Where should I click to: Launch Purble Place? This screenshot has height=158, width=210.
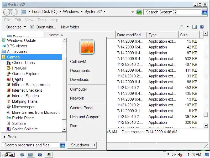pos(20,118)
